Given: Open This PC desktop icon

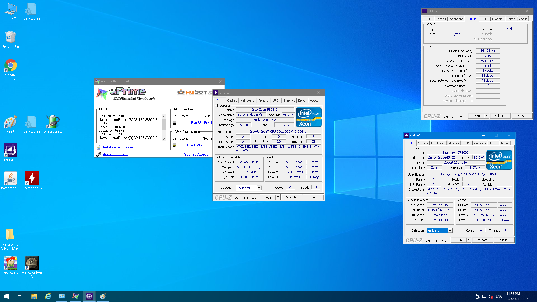Looking at the screenshot, I should click(10, 12).
